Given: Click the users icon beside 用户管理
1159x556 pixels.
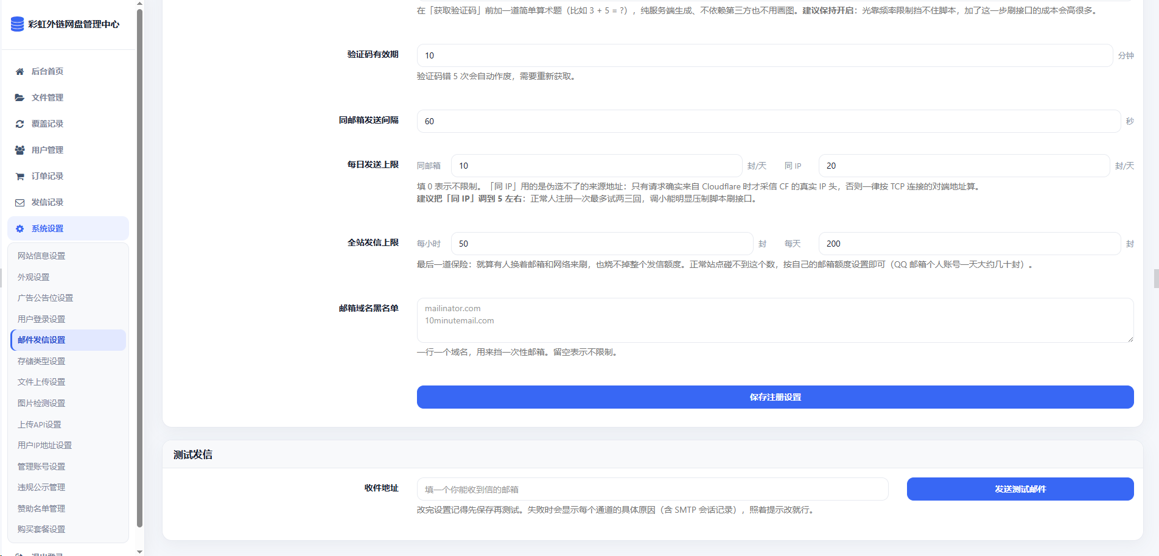Looking at the screenshot, I should click(19, 150).
